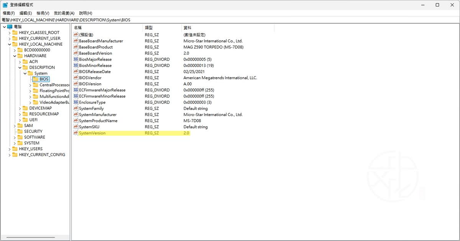Expand the DEVICEMAP node
This screenshot has height=241, width=460.
pyautogui.click(x=20, y=108)
